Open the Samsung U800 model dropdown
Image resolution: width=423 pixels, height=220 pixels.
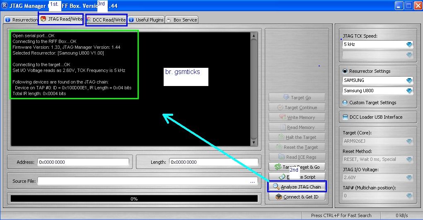(x=409, y=91)
